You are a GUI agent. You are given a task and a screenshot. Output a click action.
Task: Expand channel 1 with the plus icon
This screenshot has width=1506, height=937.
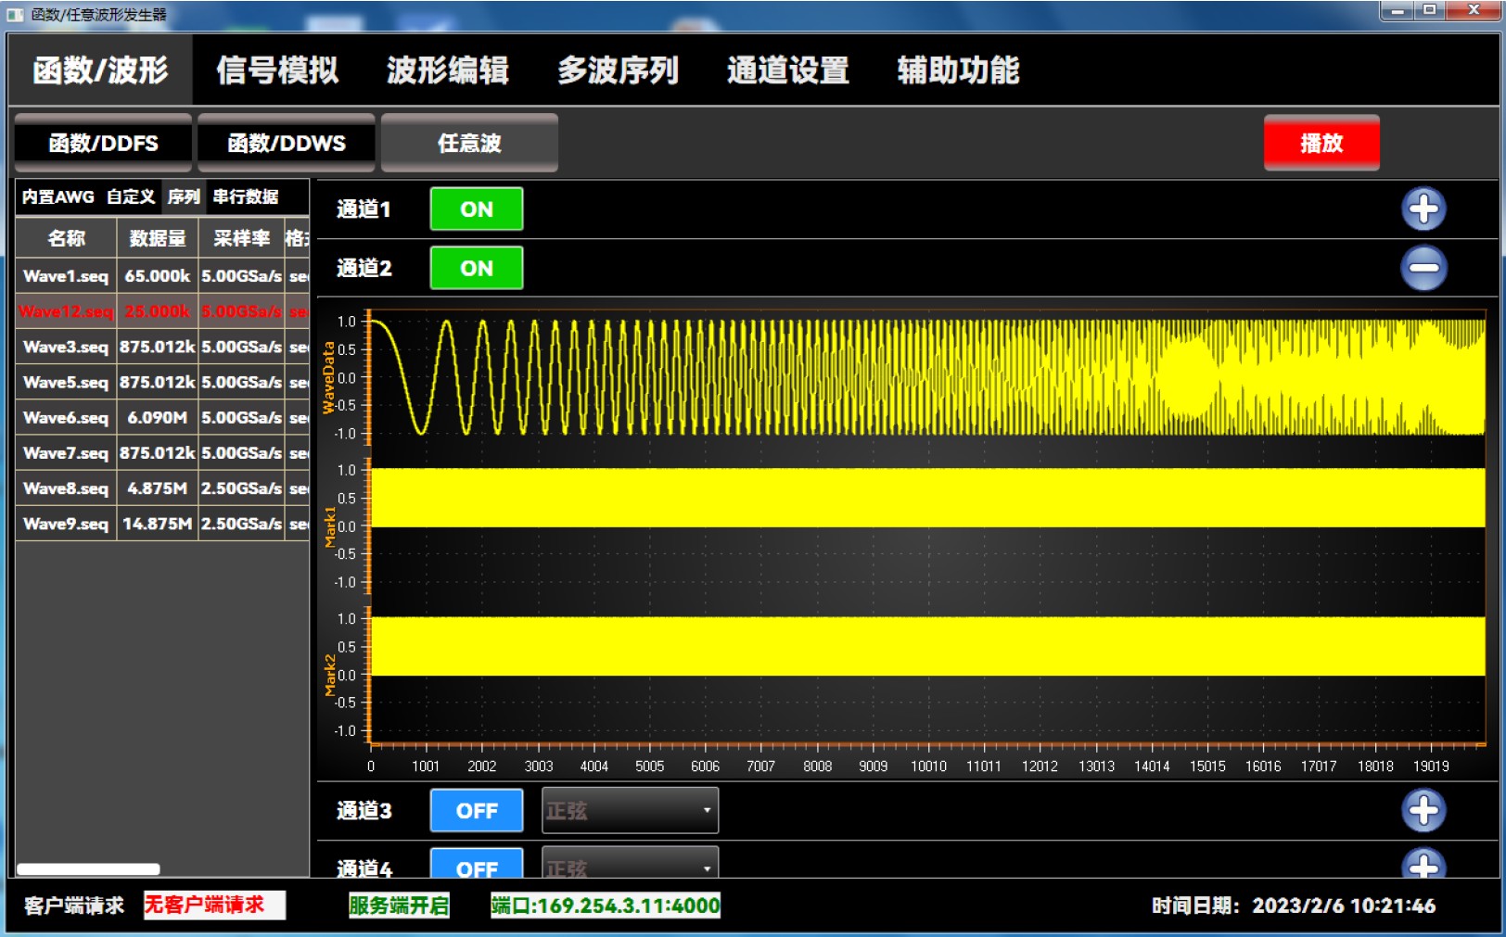tap(1423, 209)
